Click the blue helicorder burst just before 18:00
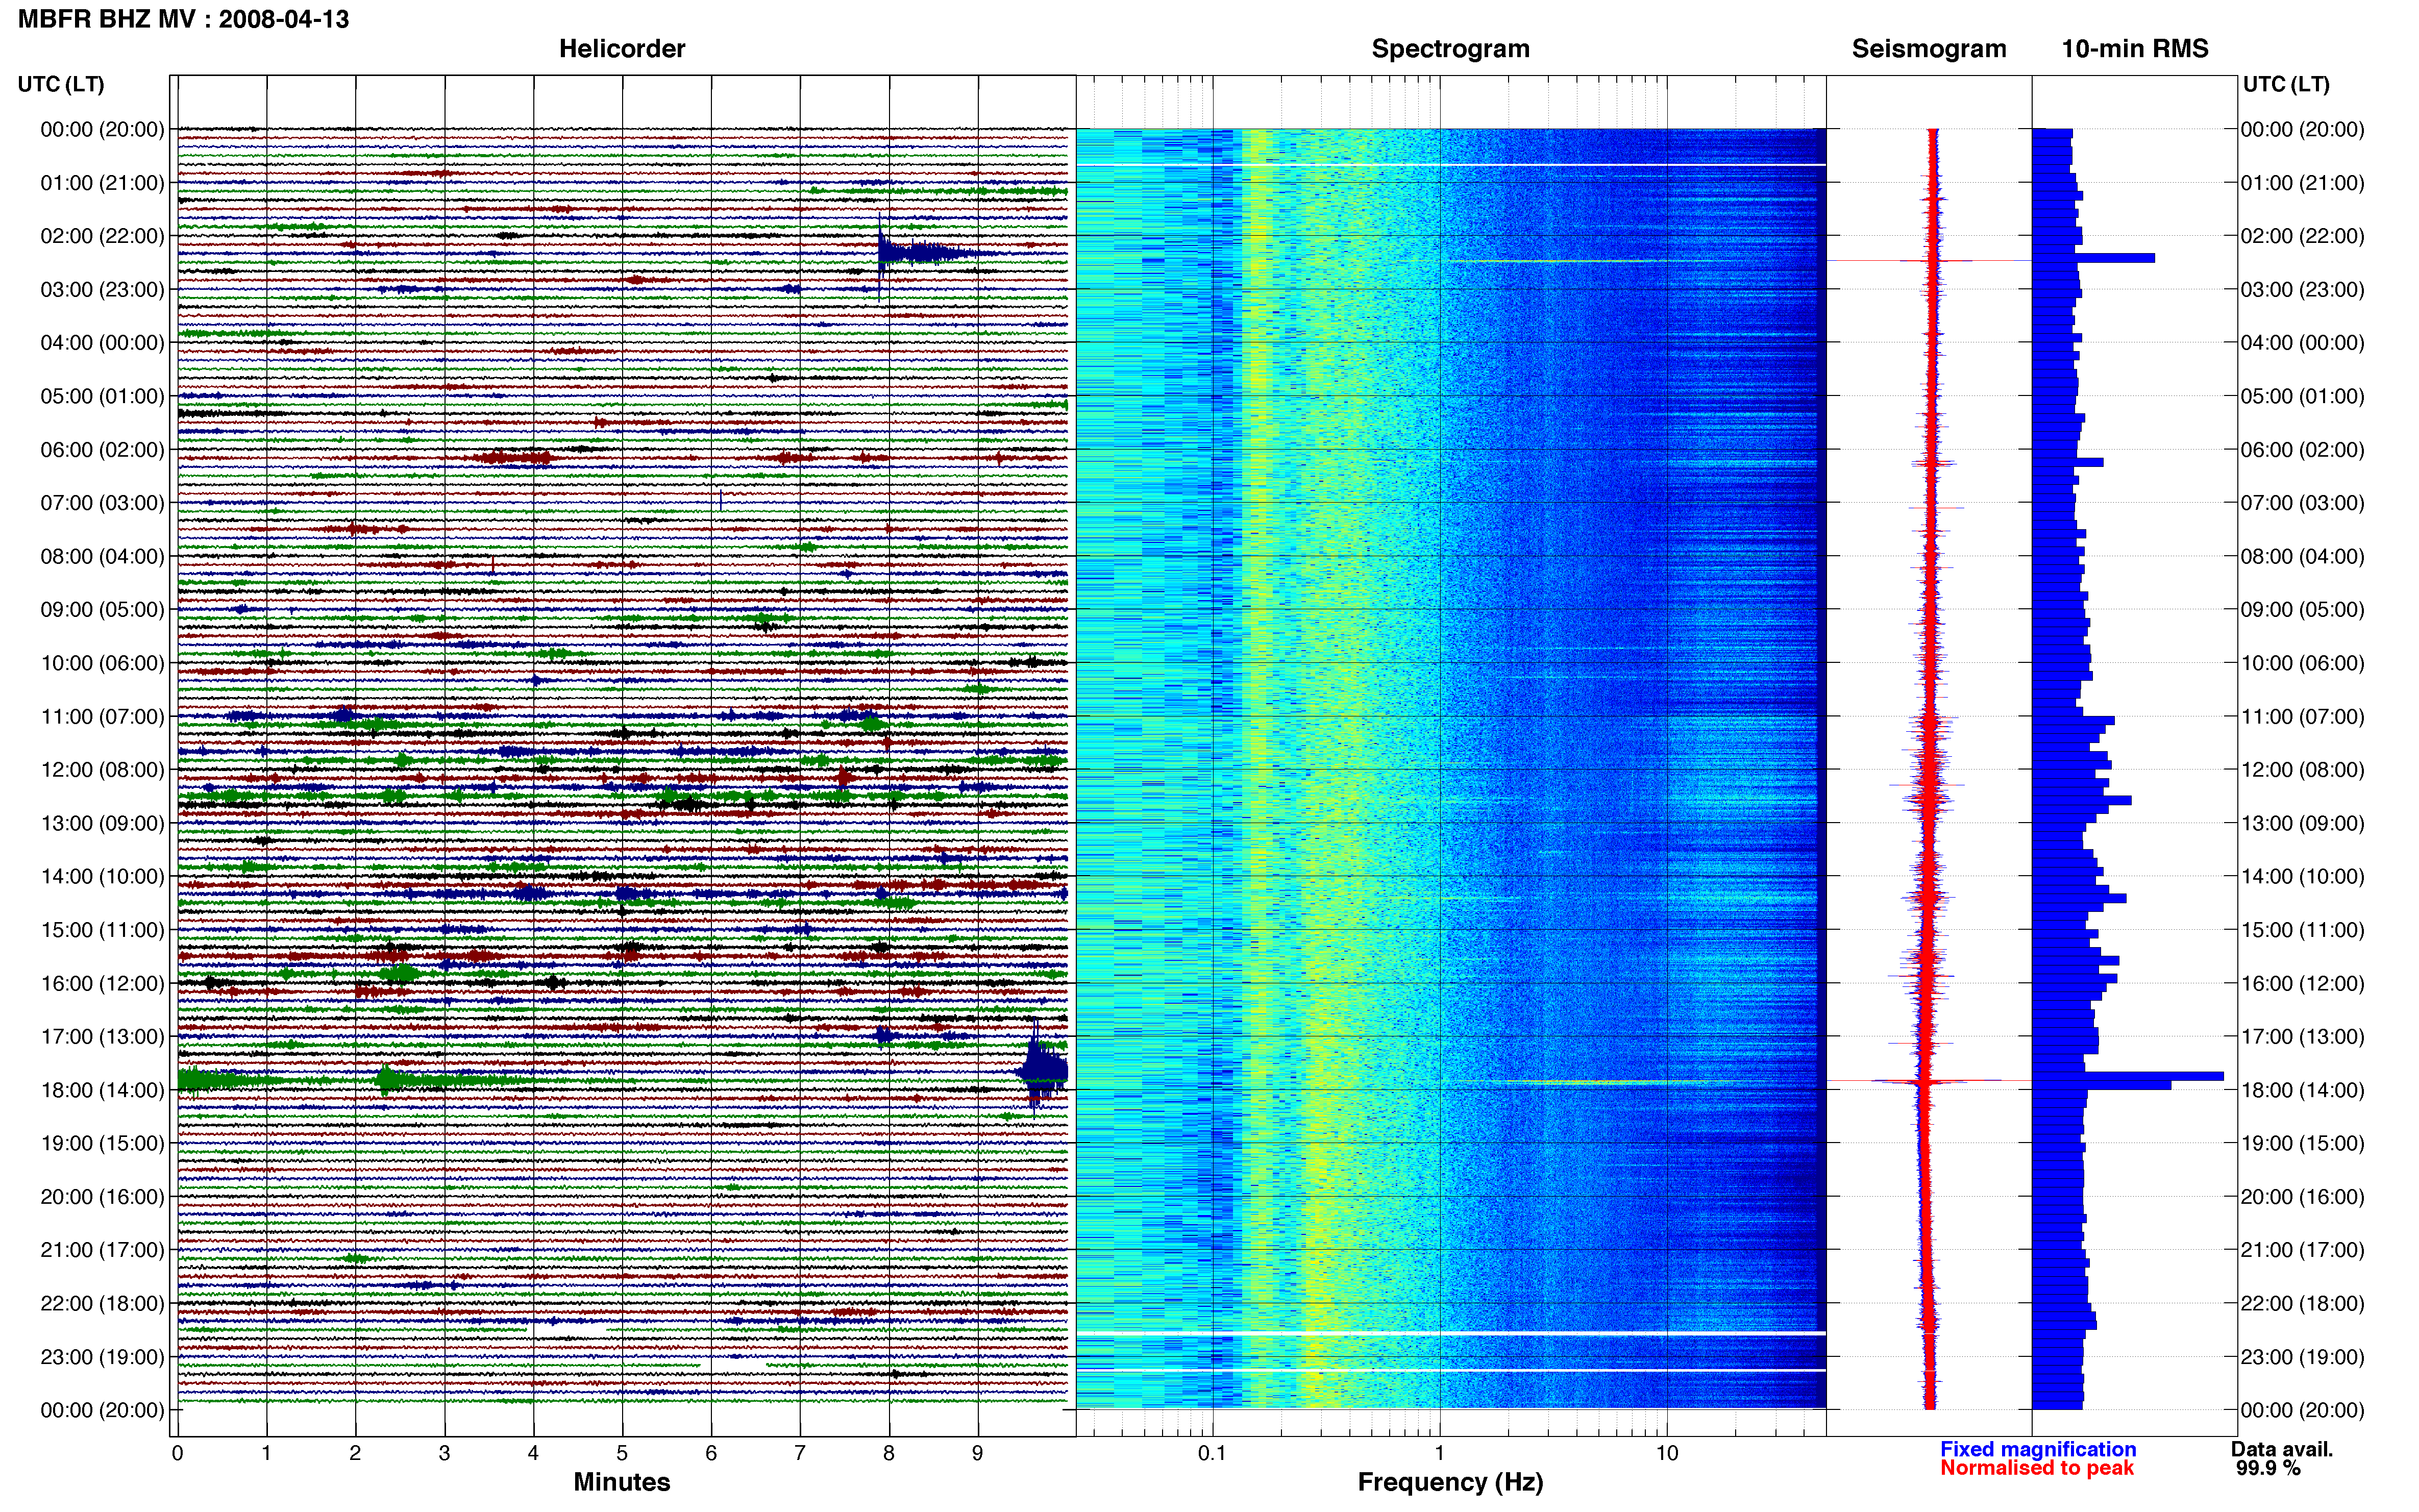Viewport: 2419px width, 1512px height. coord(1041,1070)
